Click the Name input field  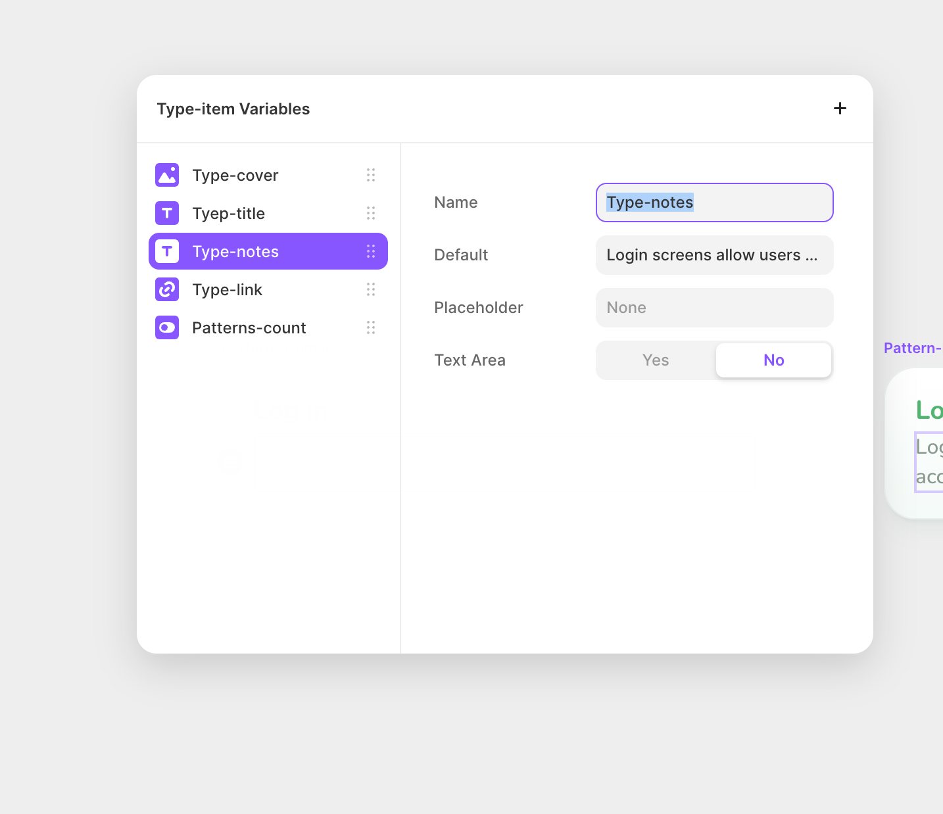click(x=715, y=203)
